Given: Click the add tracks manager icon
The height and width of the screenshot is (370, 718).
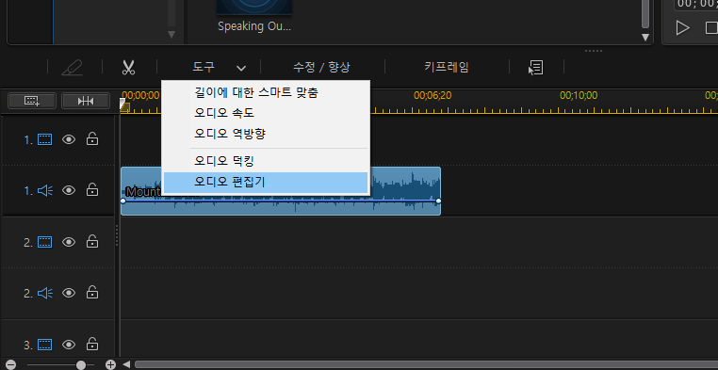Looking at the screenshot, I should click(32, 101).
